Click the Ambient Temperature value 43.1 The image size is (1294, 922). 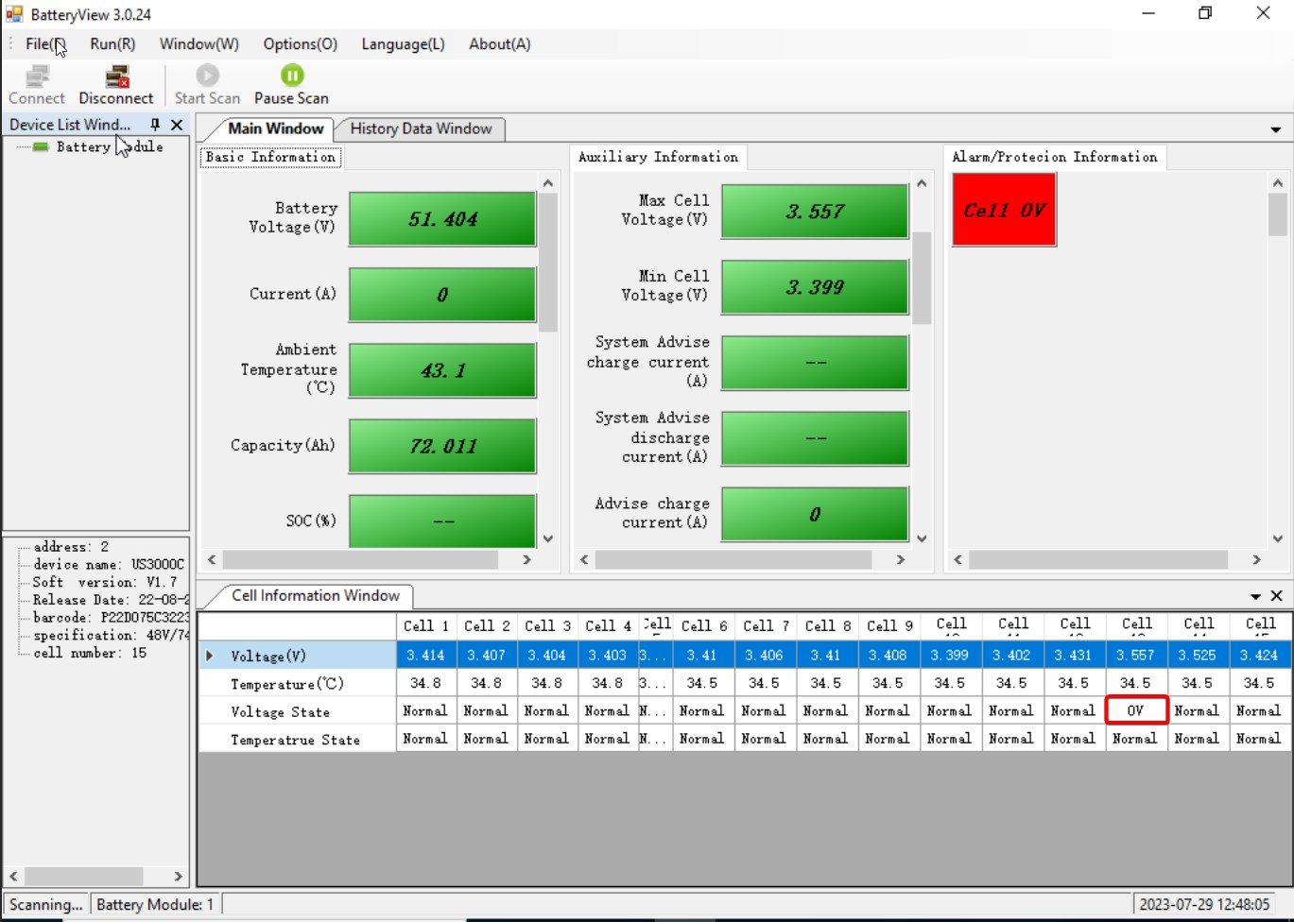tap(442, 370)
